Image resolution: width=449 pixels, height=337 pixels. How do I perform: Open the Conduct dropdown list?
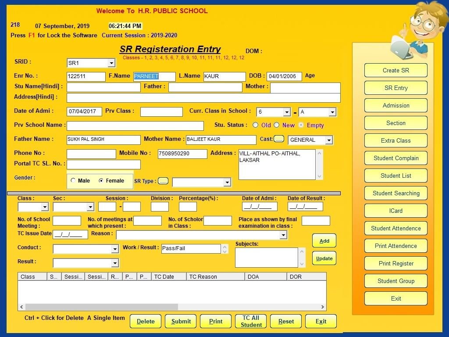(x=115, y=249)
